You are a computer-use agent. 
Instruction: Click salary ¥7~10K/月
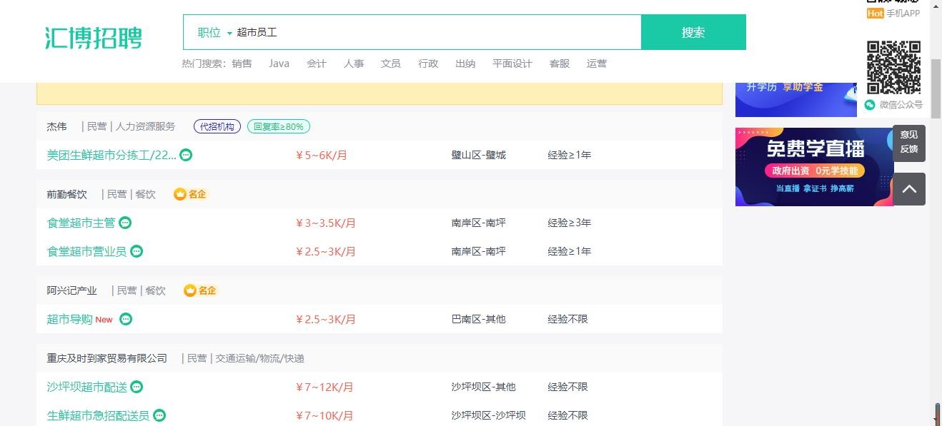324,415
